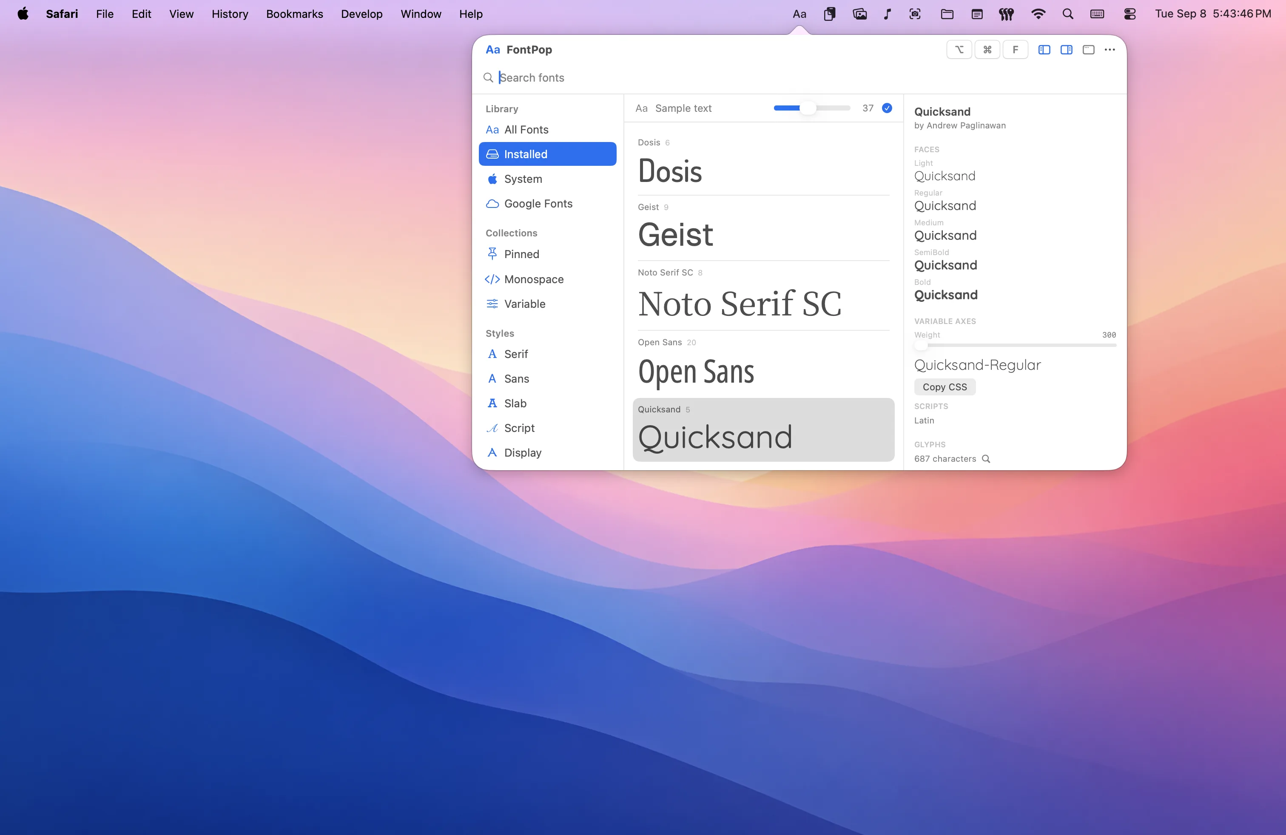The height and width of the screenshot is (835, 1286).
Task: Select All Fonts in the Library
Action: (x=547, y=130)
